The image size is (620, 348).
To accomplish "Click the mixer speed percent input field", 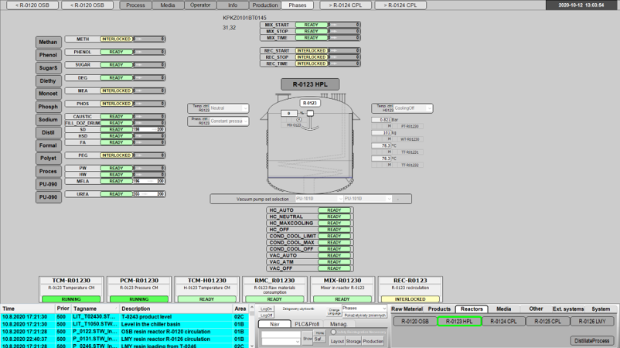I will 288,113.
